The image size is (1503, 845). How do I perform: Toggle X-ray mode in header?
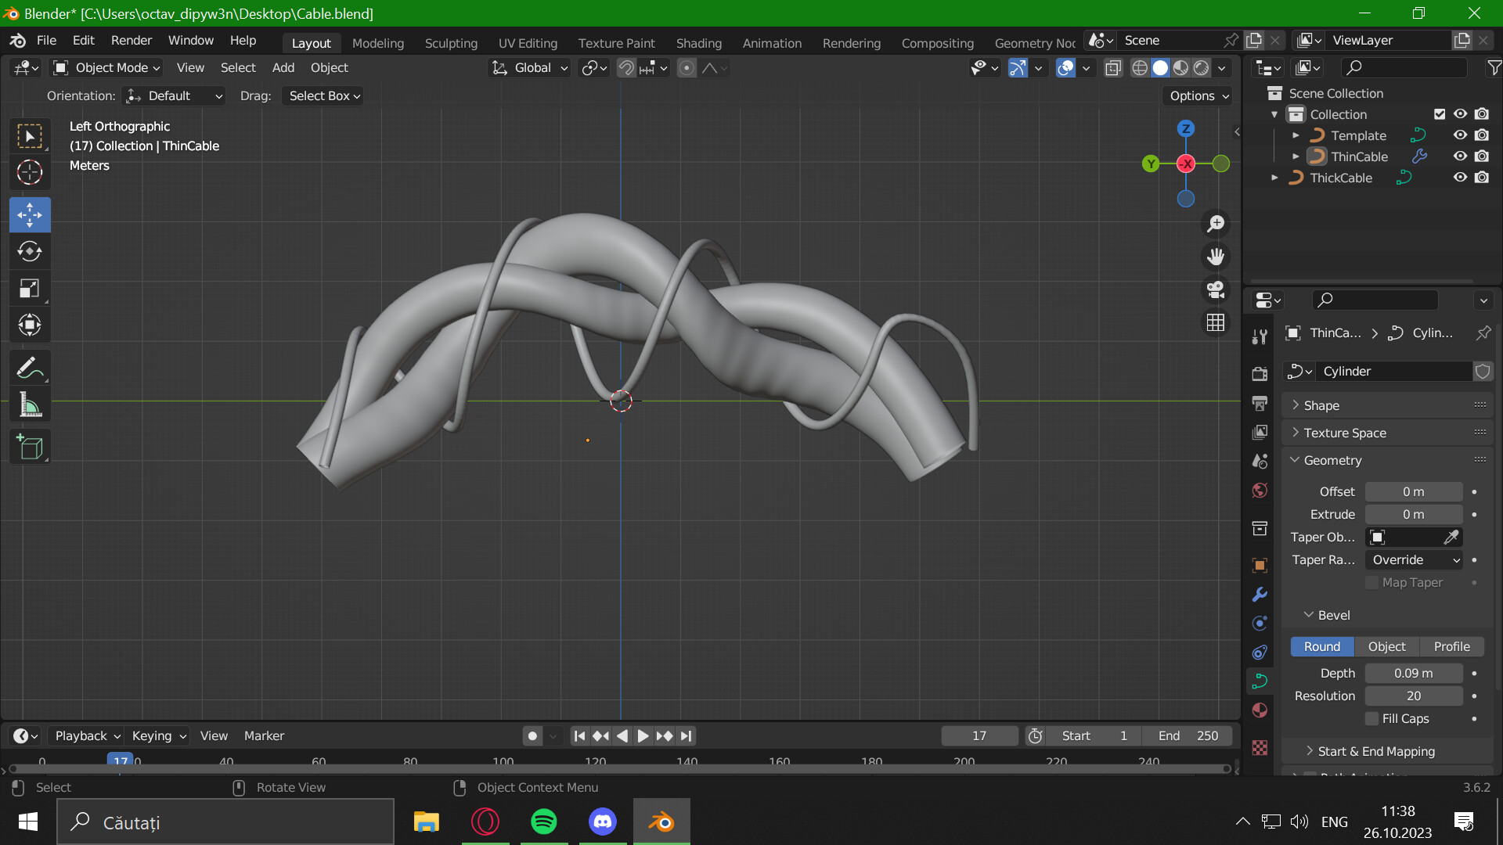click(x=1113, y=68)
